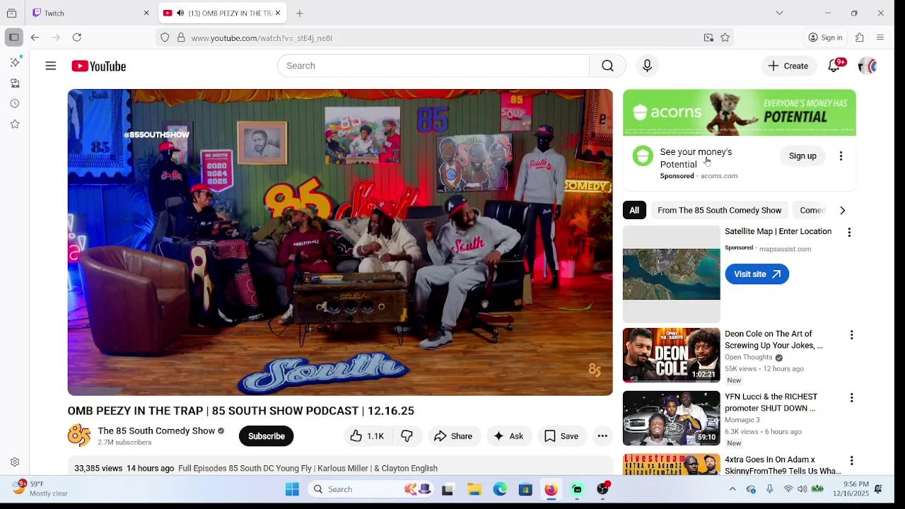Image resolution: width=905 pixels, height=509 pixels.
Task: Subscribe to The 85 South Comedy Show
Action: click(x=266, y=436)
